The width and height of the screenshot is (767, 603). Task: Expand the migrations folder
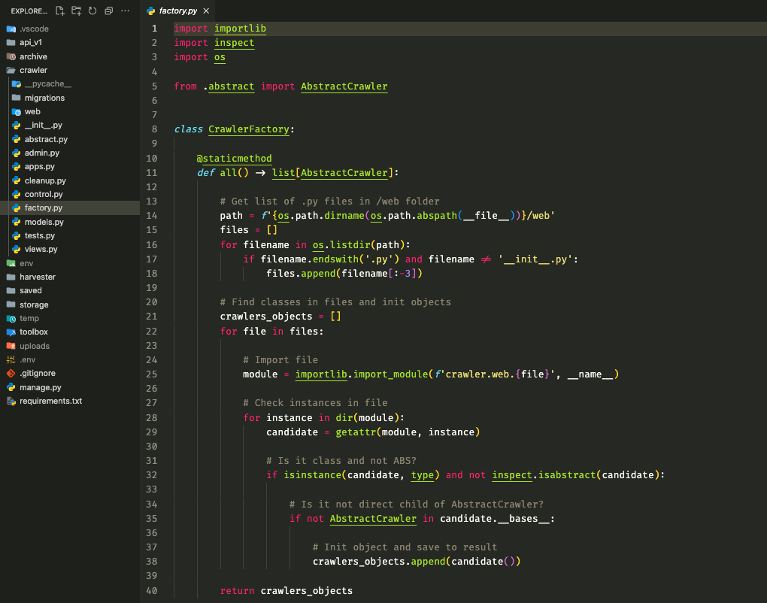(70, 98)
